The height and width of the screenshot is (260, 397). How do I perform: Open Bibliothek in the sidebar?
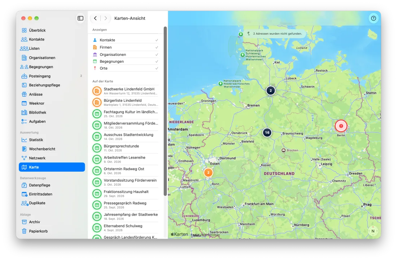click(x=52, y=113)
